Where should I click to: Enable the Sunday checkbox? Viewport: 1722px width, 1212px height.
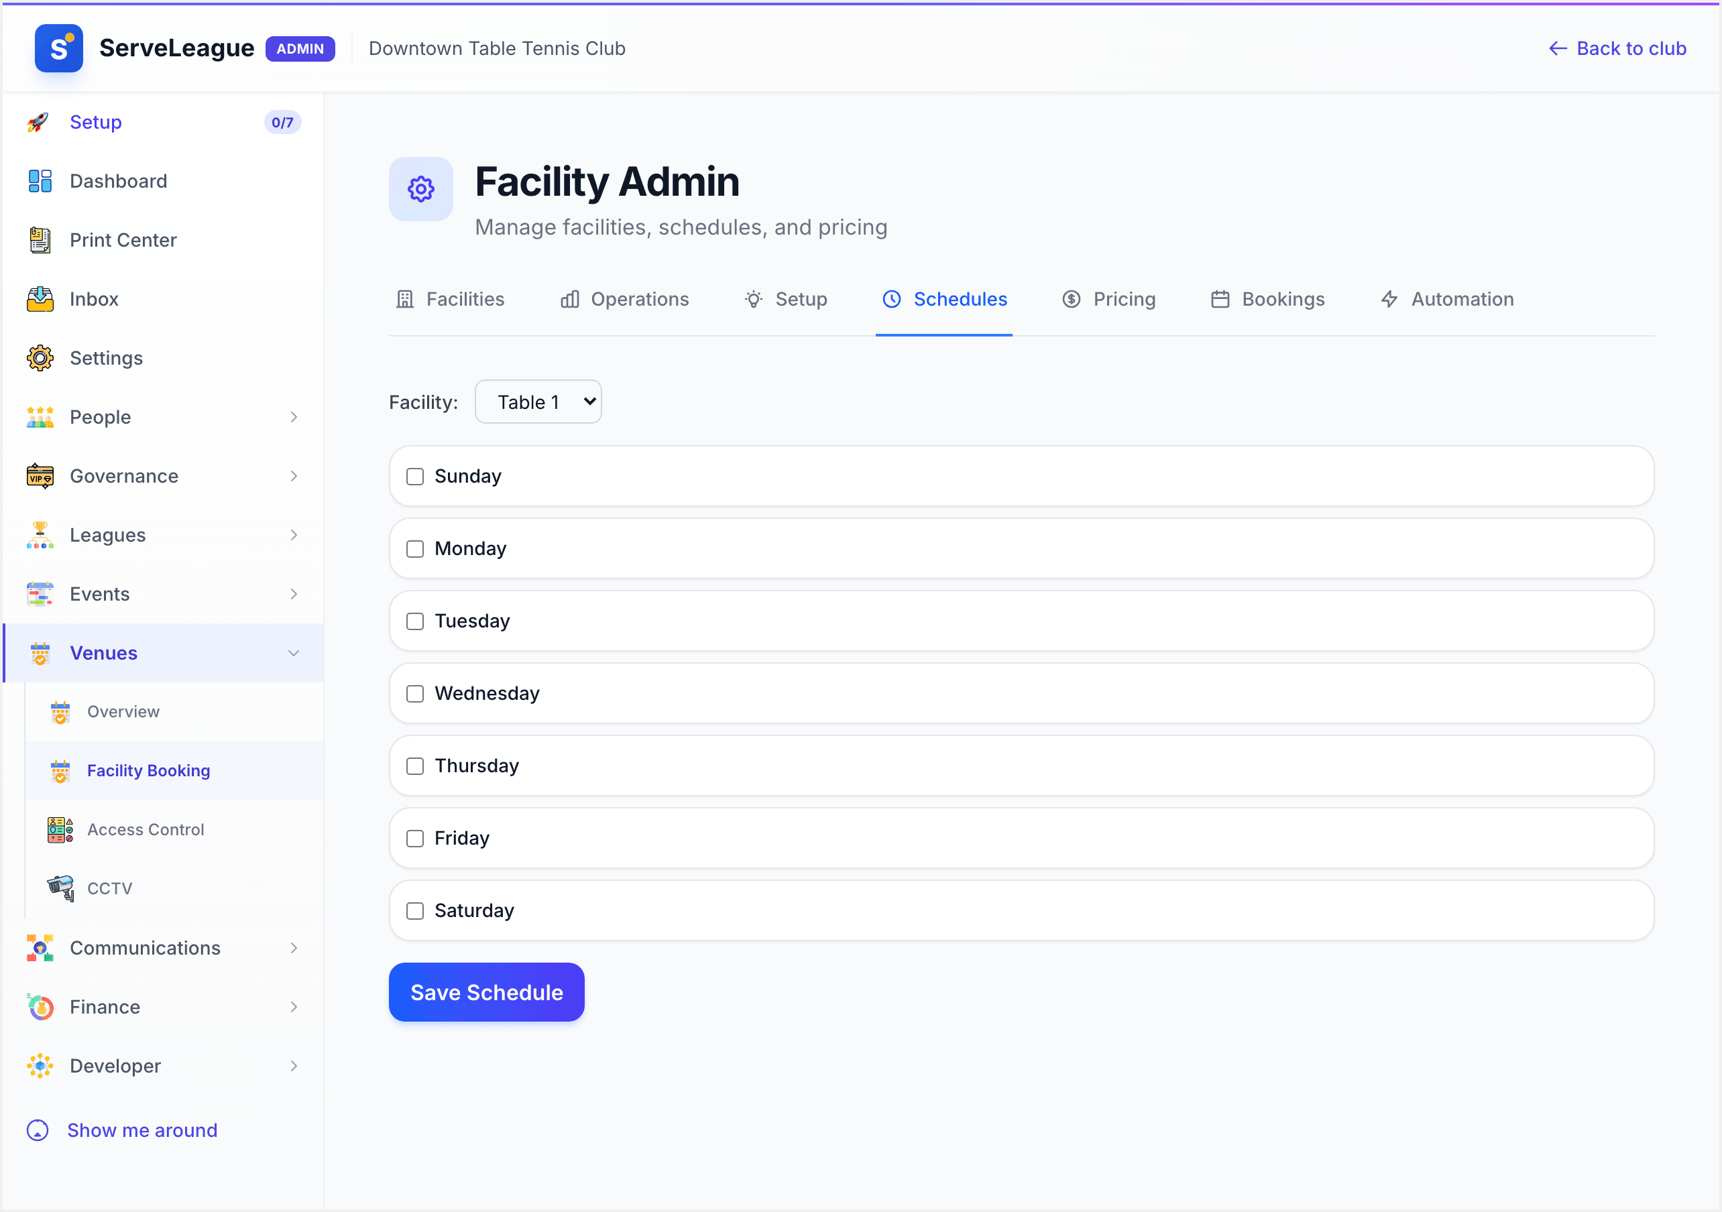point(415,476)
